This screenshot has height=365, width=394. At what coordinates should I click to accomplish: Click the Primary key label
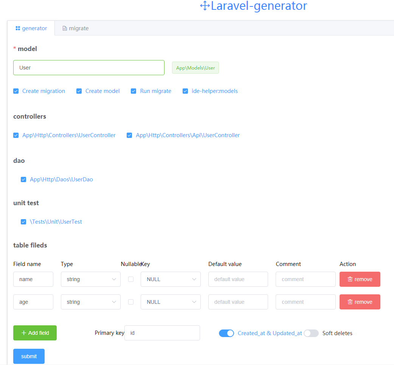pos(109,333)
